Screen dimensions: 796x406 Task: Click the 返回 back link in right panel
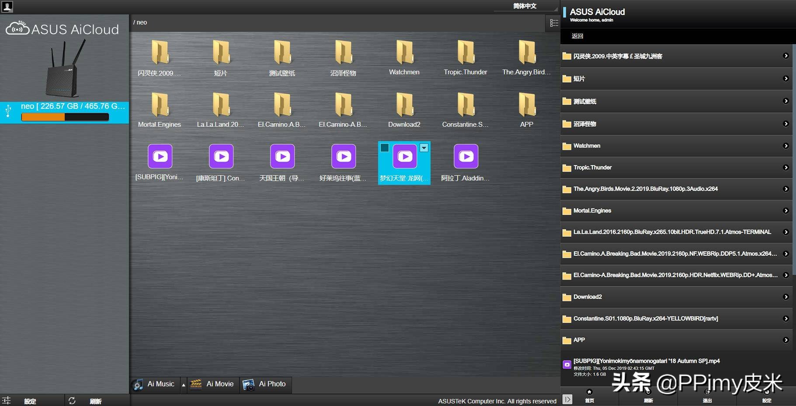577,36
